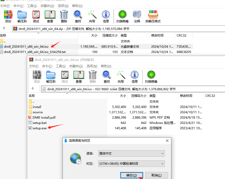225x179 pixels.
Task: Open 选项(N) menu in zip window
Action: [x=63, y=6]
